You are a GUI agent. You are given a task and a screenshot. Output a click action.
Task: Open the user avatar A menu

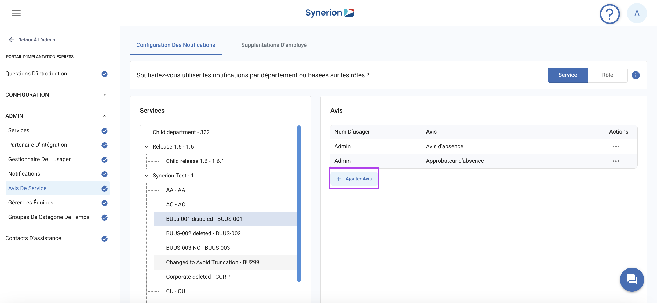pos(637,13)
